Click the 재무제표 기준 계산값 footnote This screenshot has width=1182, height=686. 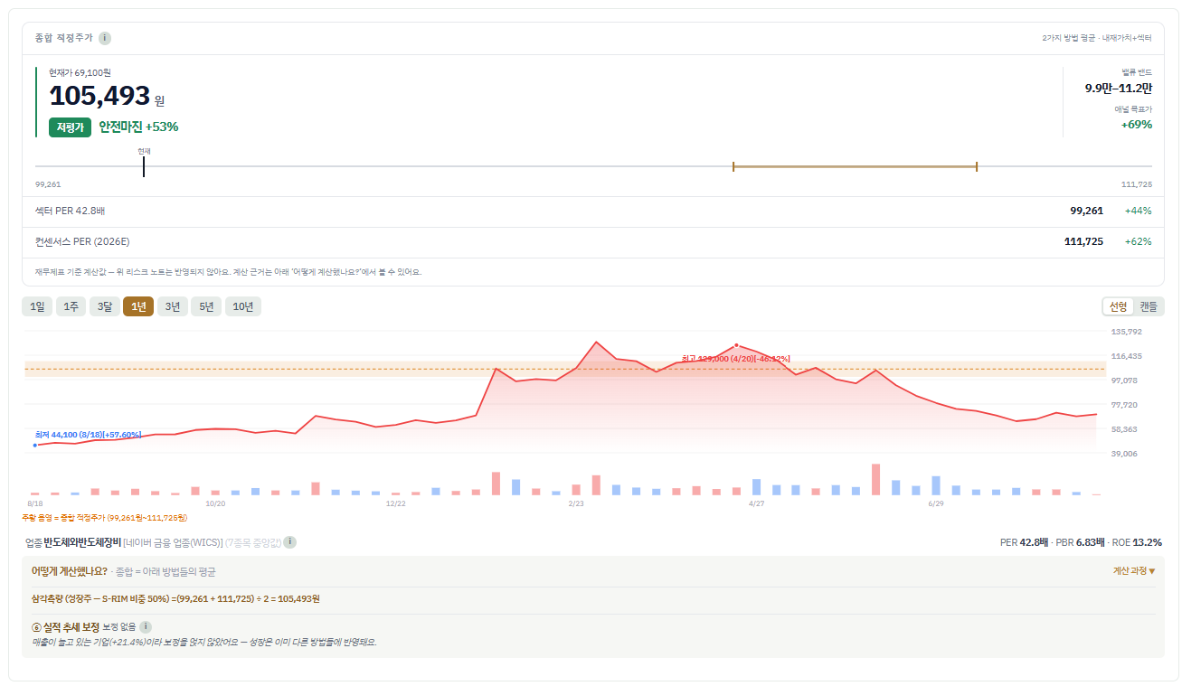point(228,272)
